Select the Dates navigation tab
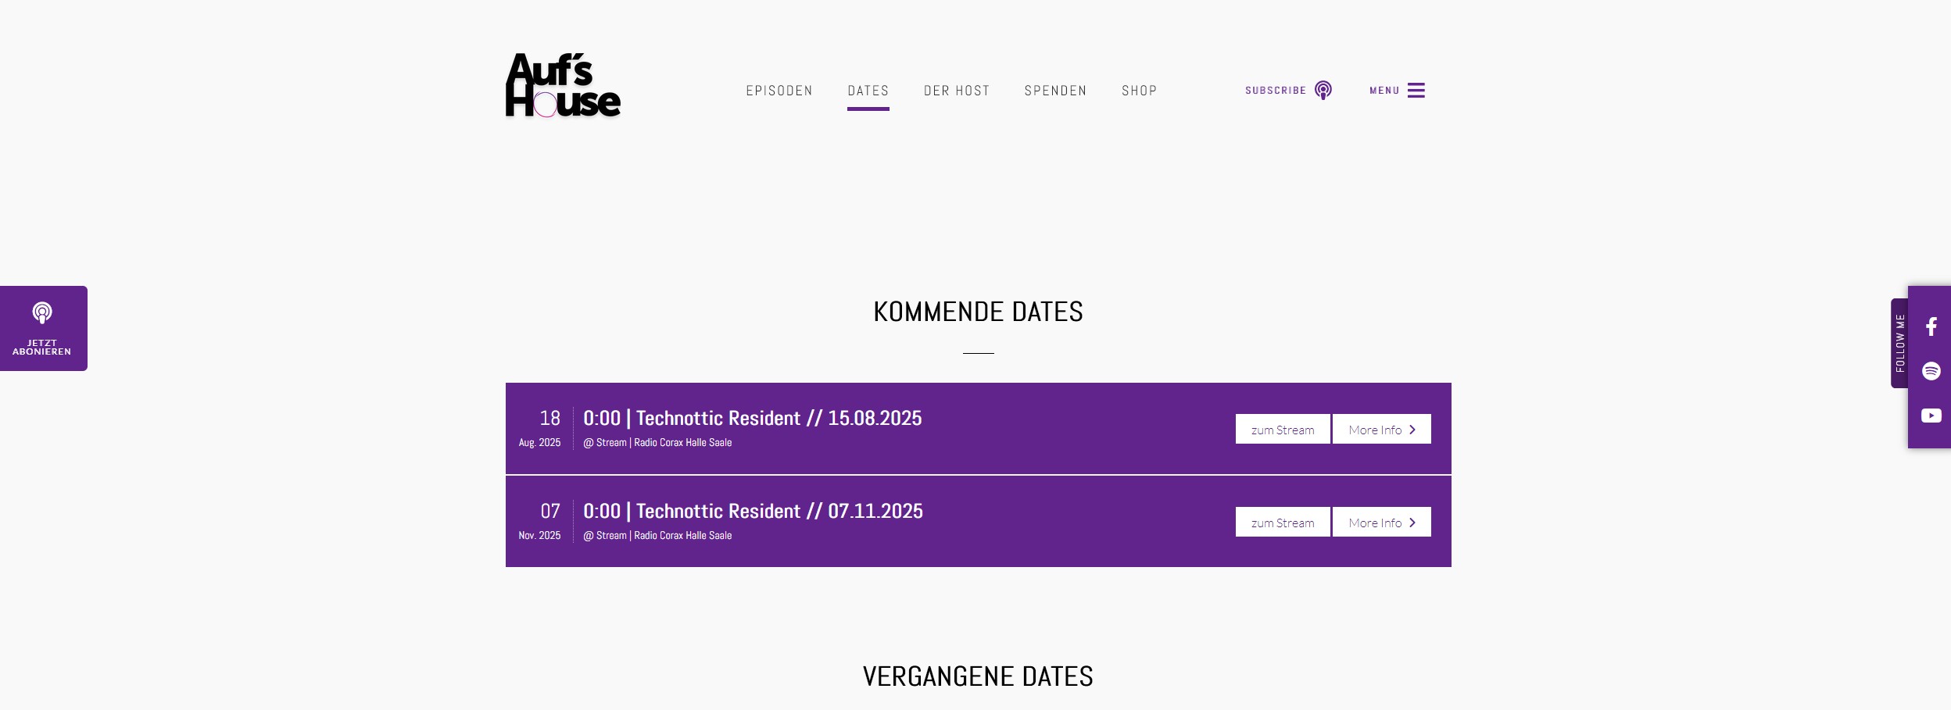Image resolution: width=1951 pixels, height=710 pixels. (x=868, y=91)
